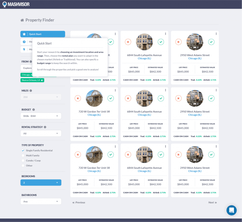Go to the Next page of properties
Viewport: 242px width, 222px height.
(x=212, y=203)
